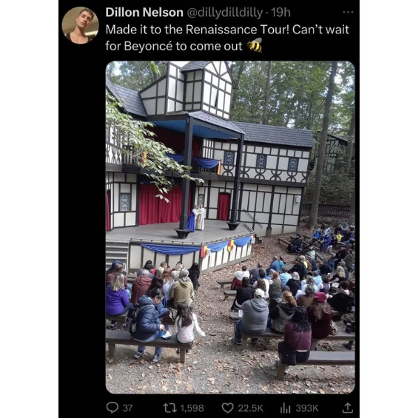Like the tweet with the heart icon
The image size is (418, 418).
228,408
